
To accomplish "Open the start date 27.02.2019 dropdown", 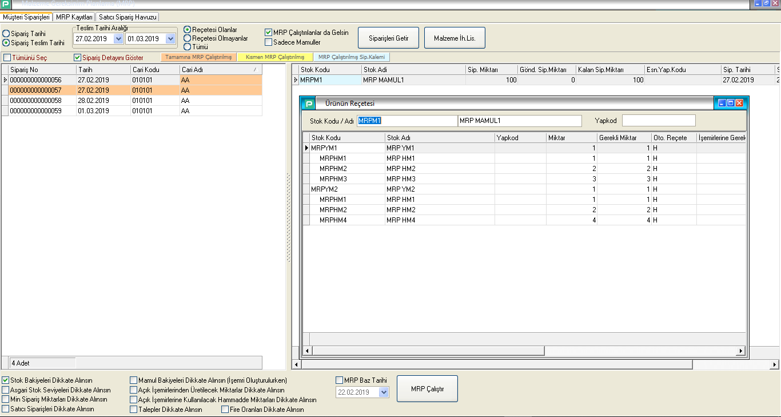I will (x=118, y=39).
